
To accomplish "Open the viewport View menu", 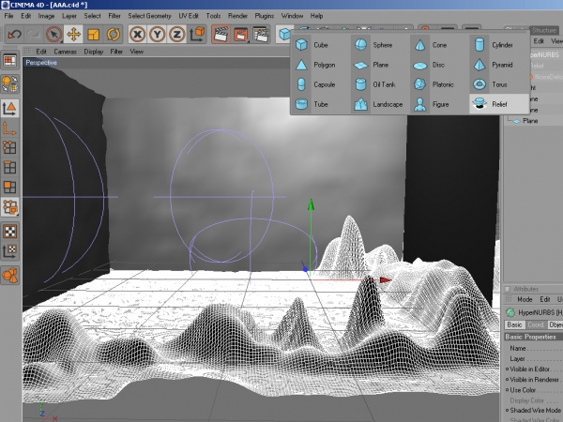I will 136,52.
